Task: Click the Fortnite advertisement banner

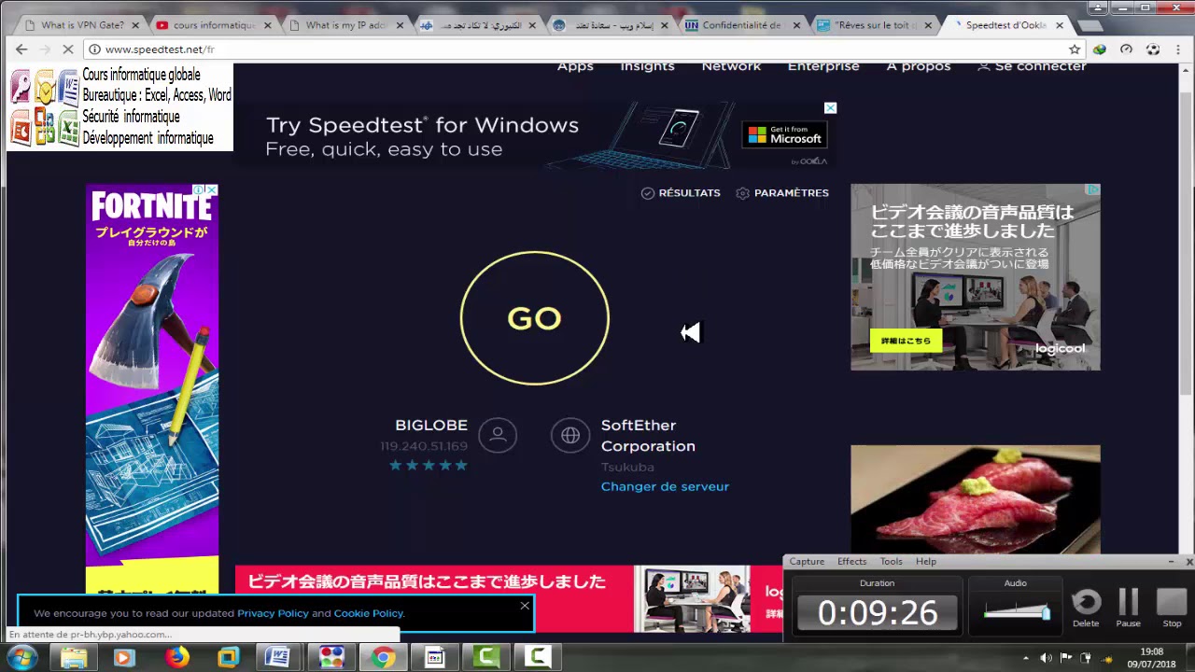Action: point(152,388)
